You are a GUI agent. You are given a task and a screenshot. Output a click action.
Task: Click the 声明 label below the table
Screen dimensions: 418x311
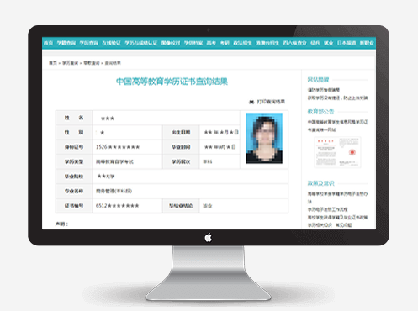click(x=61, y=224)
